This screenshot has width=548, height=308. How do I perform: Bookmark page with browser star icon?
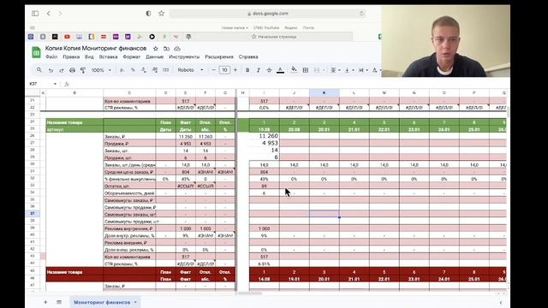tap(161, 14)
